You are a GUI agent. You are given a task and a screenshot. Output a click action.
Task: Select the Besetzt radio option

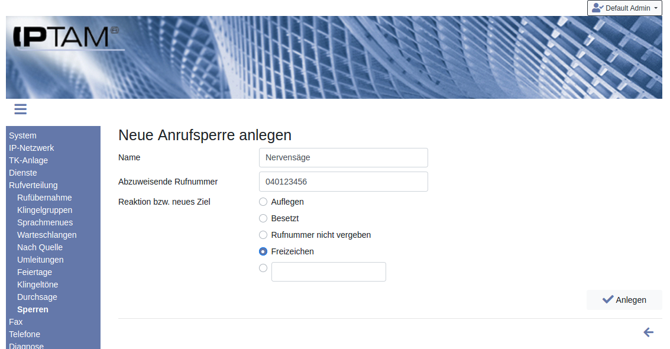pos(263,218)
